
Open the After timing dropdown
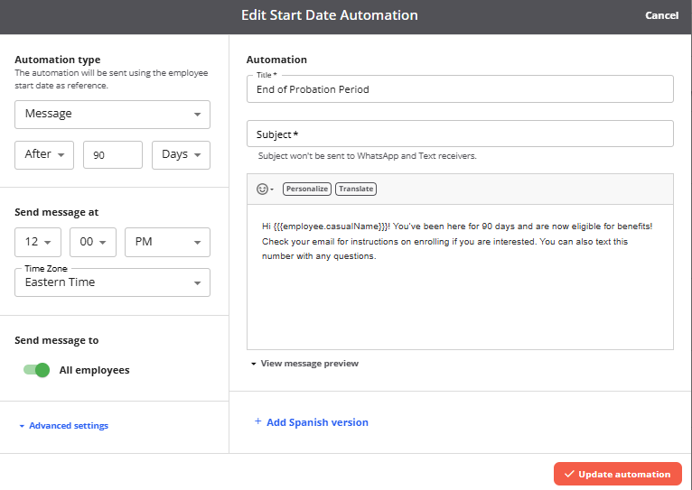44,154
